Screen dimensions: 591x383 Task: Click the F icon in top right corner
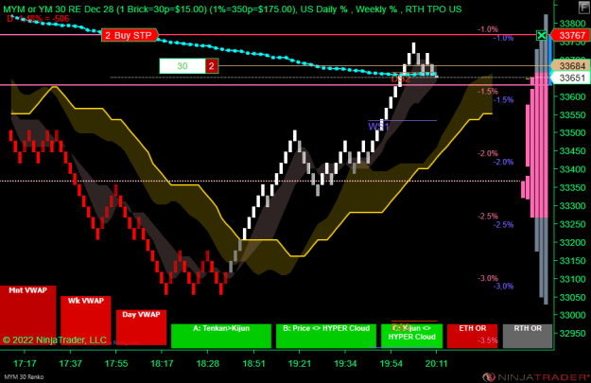[583, 8]
